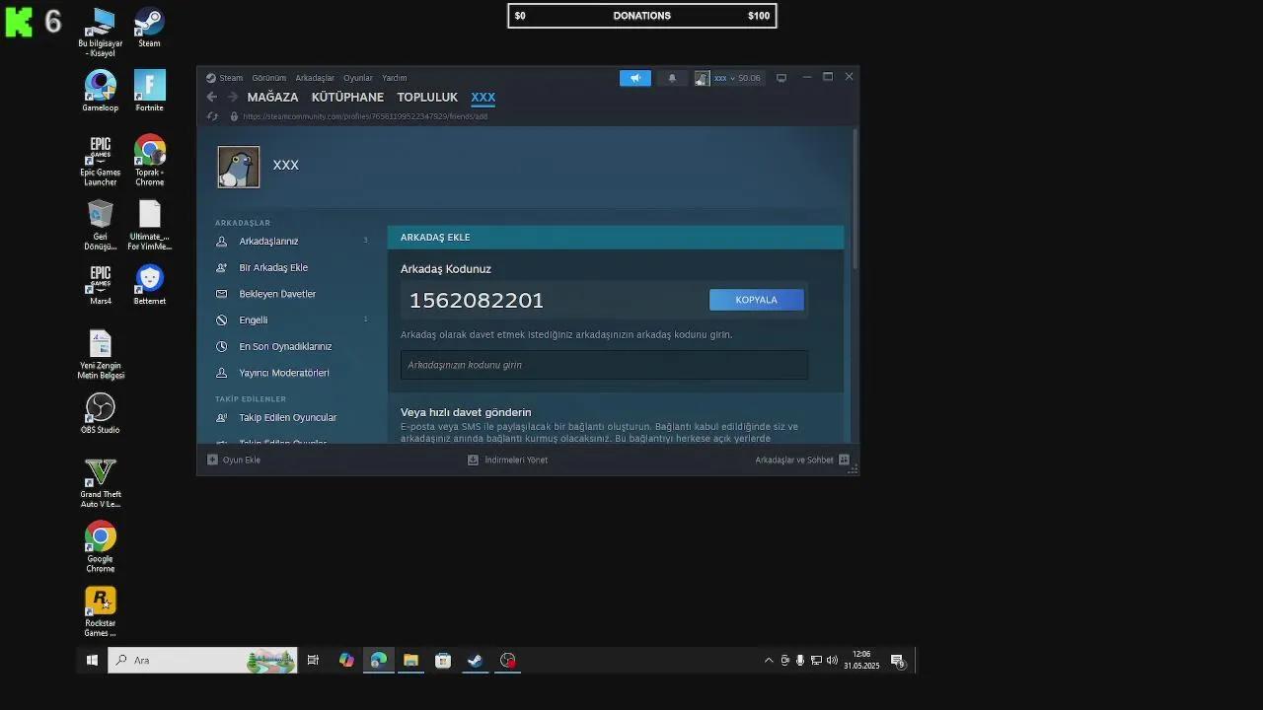Click the page refresh arrows icon

212,115
